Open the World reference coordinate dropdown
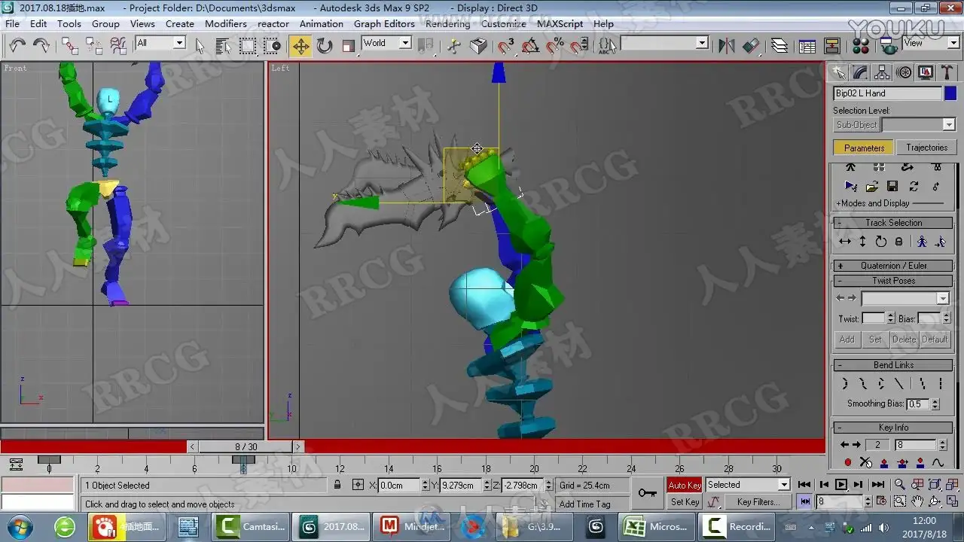The height and width of the screenshot is (542, 964). 404,44
